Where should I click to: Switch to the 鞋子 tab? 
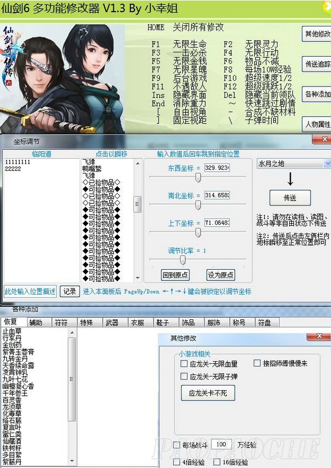166,323
